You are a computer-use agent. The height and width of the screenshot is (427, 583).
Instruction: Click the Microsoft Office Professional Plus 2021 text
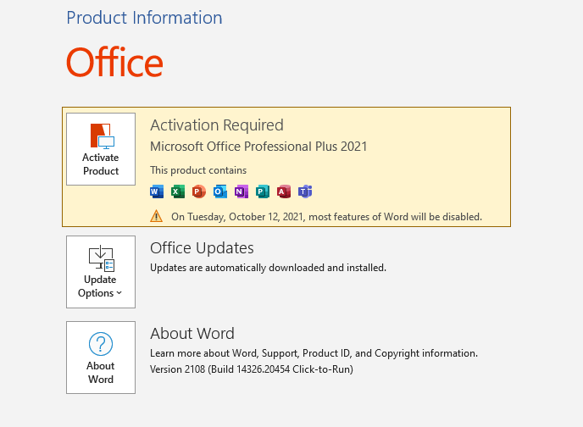(258, 147)
